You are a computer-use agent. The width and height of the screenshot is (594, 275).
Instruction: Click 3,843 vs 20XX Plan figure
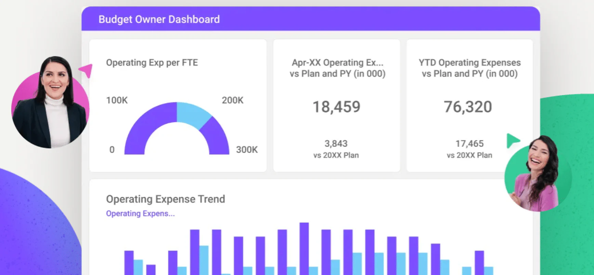pyautogui.click(x=336, y=149)
